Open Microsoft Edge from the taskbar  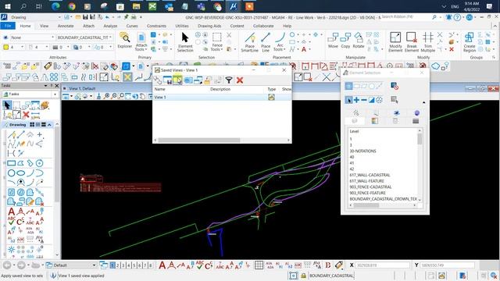click(55, 6)
